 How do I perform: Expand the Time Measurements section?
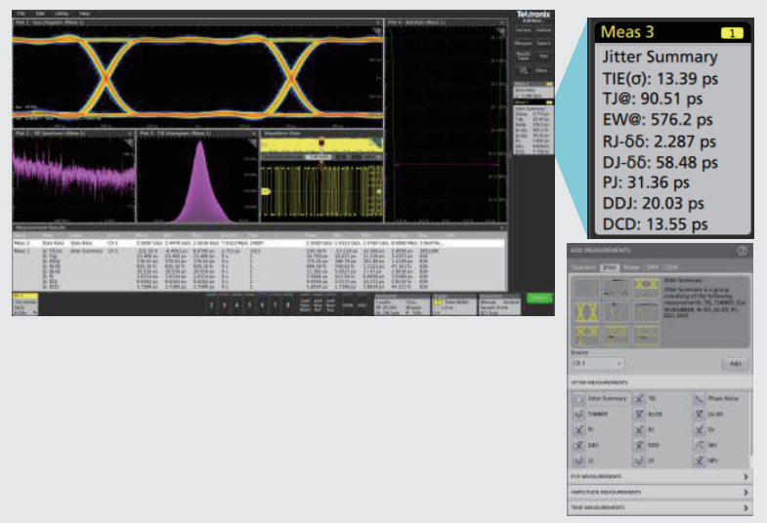660,507
